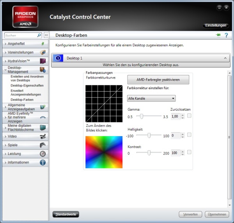Check the Helligkeit reset checkbox
Screen dimensions: 234x223
coord(189,135)
